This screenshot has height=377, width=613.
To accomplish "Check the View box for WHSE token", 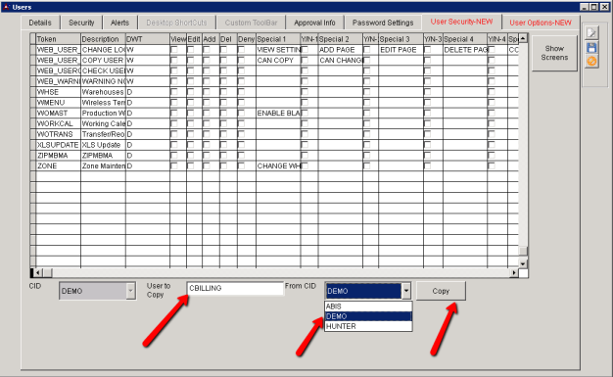I will [174, 92].
